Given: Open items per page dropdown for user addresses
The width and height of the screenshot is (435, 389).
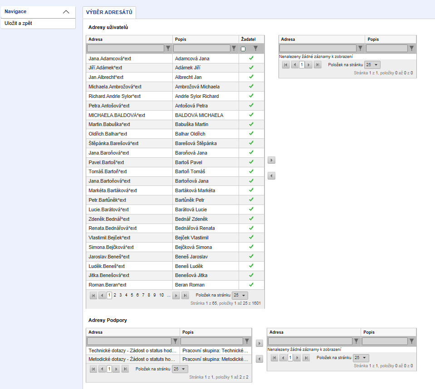Looking at the screenshot, I should [x=239, y=295].
